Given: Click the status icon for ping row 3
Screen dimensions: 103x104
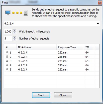Looking at the screenshot, I should point(7,61).
